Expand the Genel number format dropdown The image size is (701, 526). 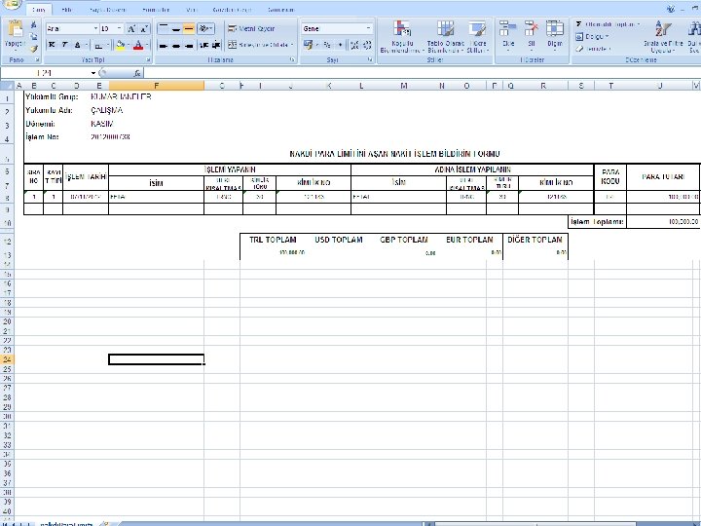368,28
